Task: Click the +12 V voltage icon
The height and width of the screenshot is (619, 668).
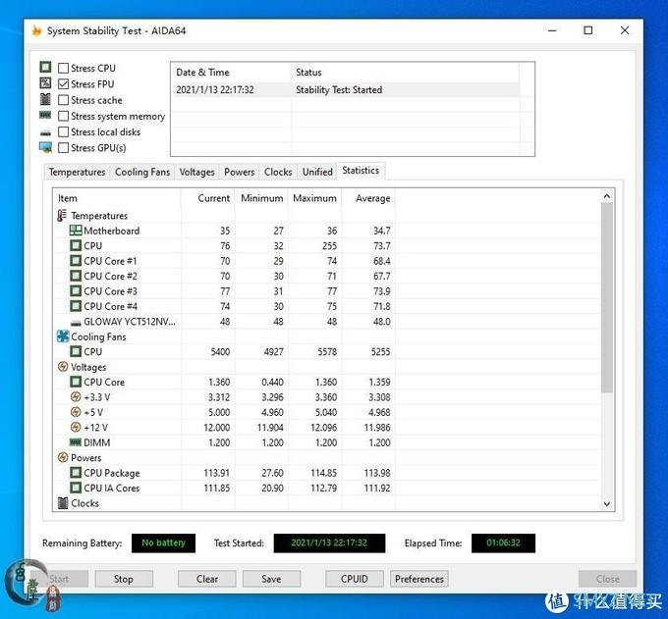Action: pyautogui.click(x=76, y=427)
